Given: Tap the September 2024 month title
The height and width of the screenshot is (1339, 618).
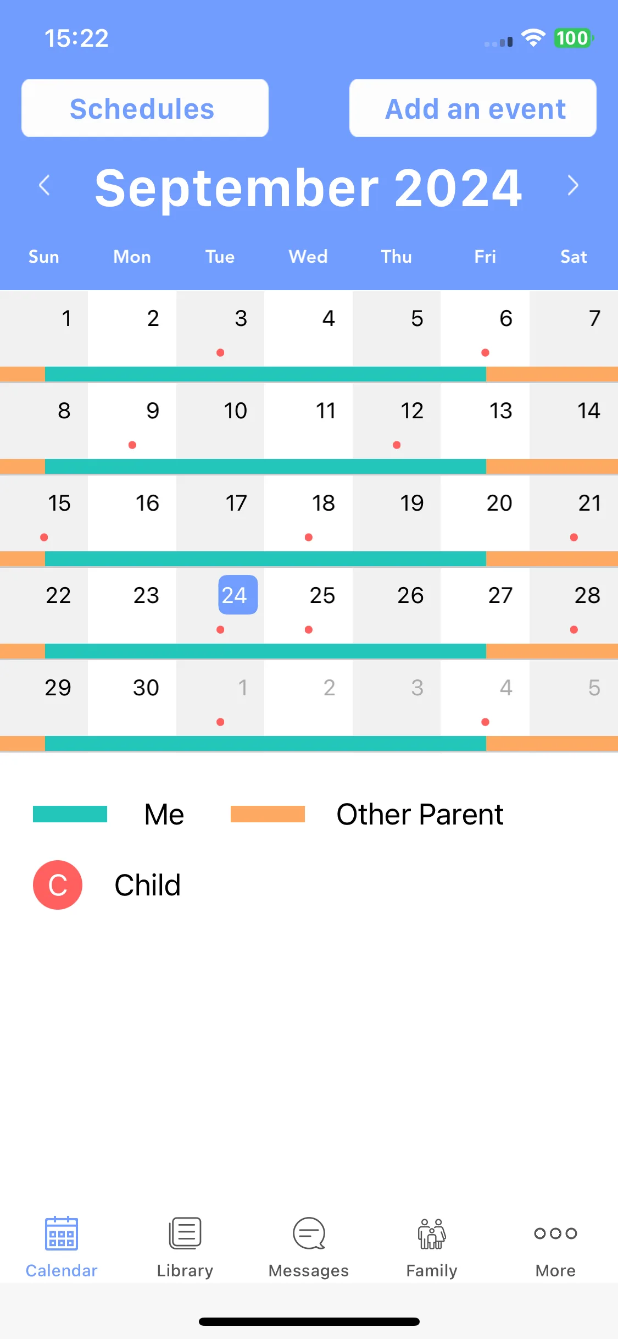Looking at the screenshot, I should tap(308, 188).
